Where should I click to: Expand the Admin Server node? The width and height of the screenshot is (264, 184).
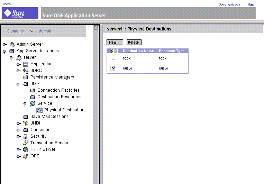5,45
